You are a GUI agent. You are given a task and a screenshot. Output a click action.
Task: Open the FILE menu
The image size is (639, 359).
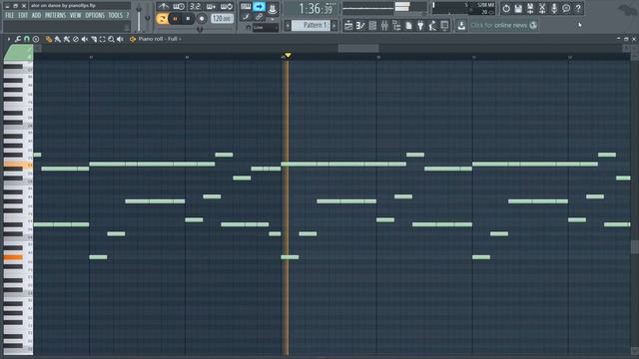pos(9,16)
